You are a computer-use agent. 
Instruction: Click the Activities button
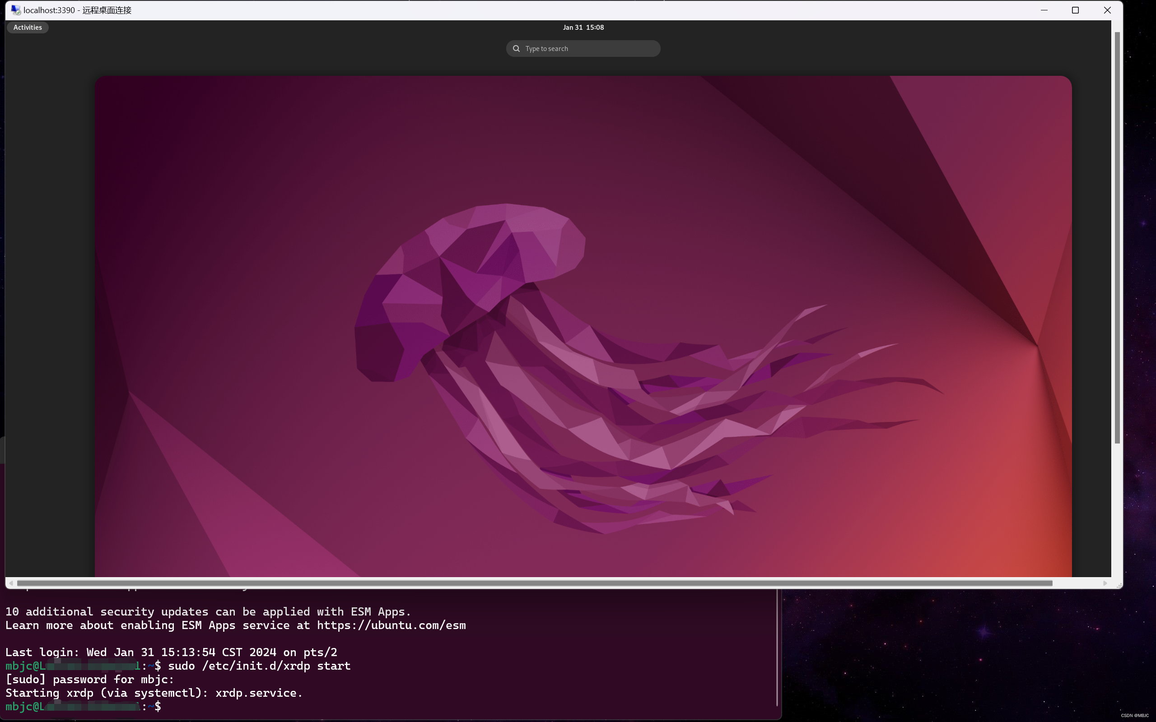tap(27, 27)
